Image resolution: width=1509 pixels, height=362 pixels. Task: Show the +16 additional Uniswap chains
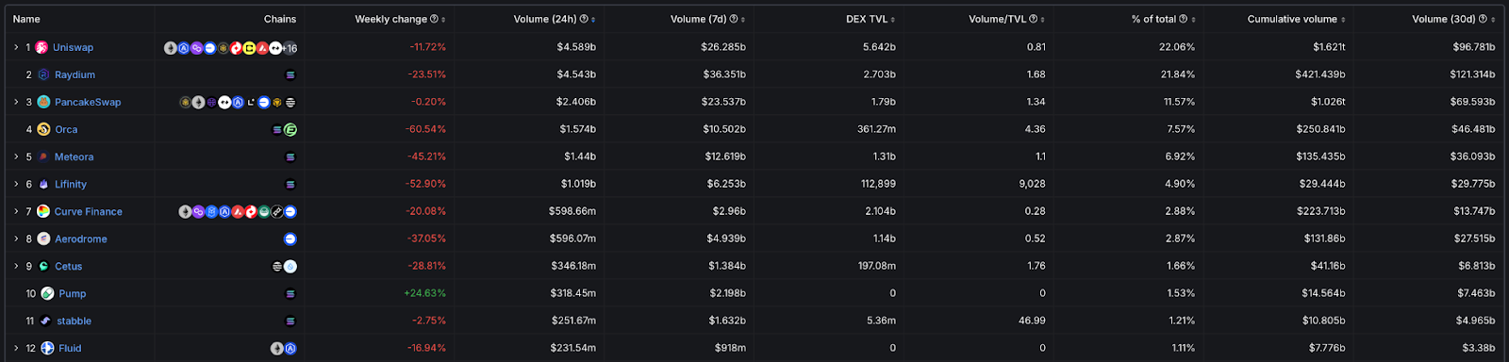290,48
